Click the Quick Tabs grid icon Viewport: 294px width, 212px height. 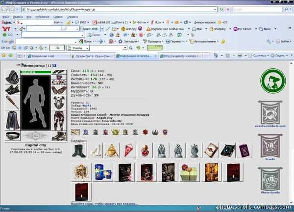20,56
